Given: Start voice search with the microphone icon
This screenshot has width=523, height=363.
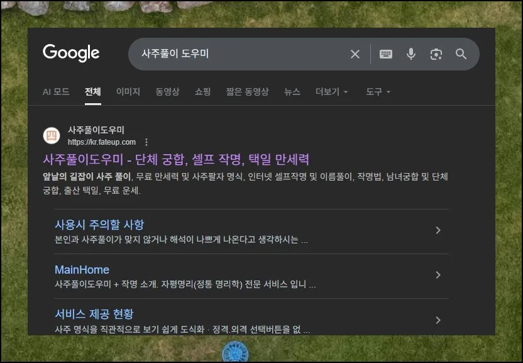Looking at the screenshot, I should 411,54.
